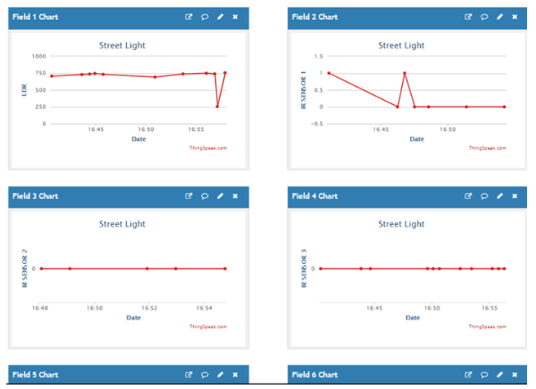
Task: Close the Field 2 Chart widget
Action: click(515, 17)
